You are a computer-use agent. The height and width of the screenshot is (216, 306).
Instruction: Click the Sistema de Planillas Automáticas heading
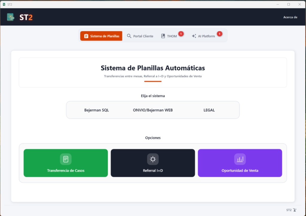(x=153, y=68)
